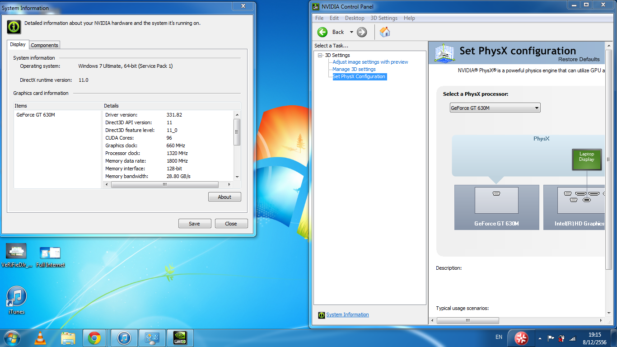Click the Set PhysX configuration header icon
The height and width of the screenshot is (347, 617).
444,53
